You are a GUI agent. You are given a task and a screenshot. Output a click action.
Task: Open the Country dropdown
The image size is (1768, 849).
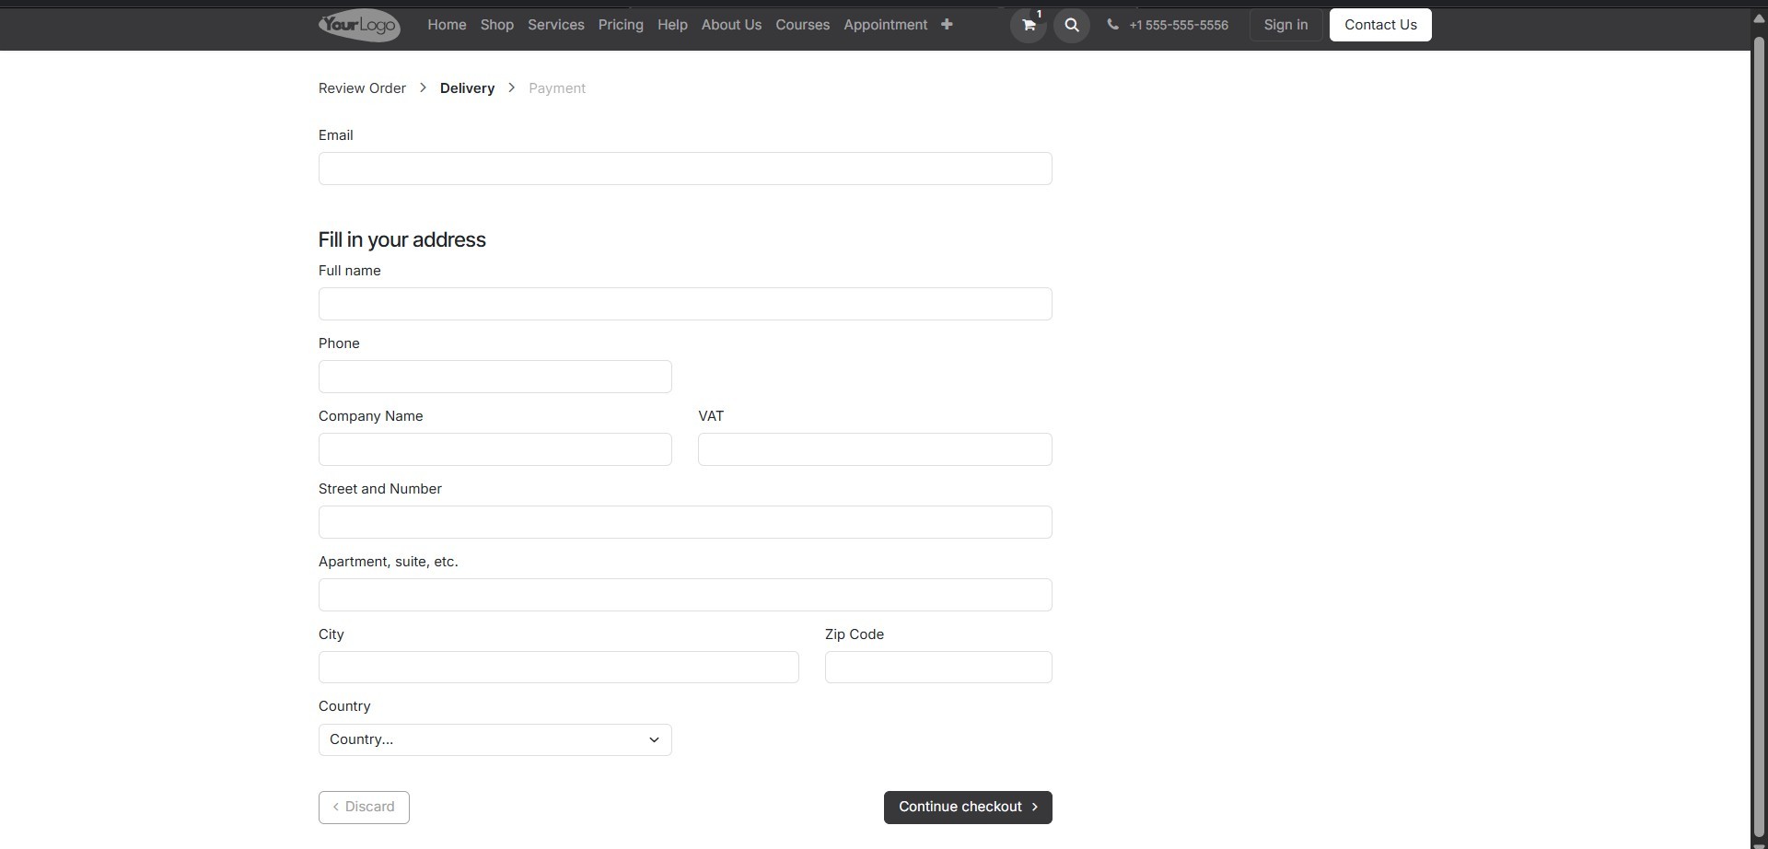[x=494, y=739]
